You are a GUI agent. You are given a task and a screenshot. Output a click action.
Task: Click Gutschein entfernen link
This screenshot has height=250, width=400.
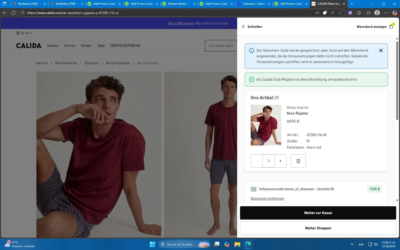[x=267, y=199]
